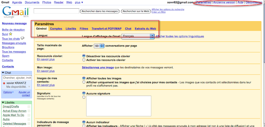Open the conversations per page dropdown
This screenshot has width=265, height=127.
click(99, 46)
